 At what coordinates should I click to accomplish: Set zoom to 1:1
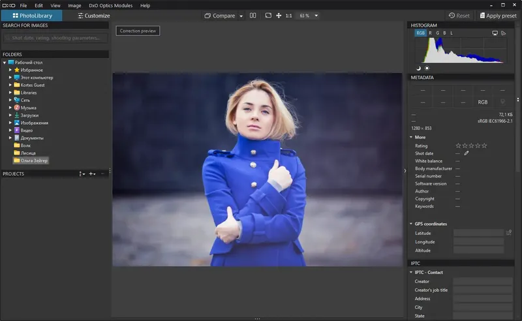288,16
